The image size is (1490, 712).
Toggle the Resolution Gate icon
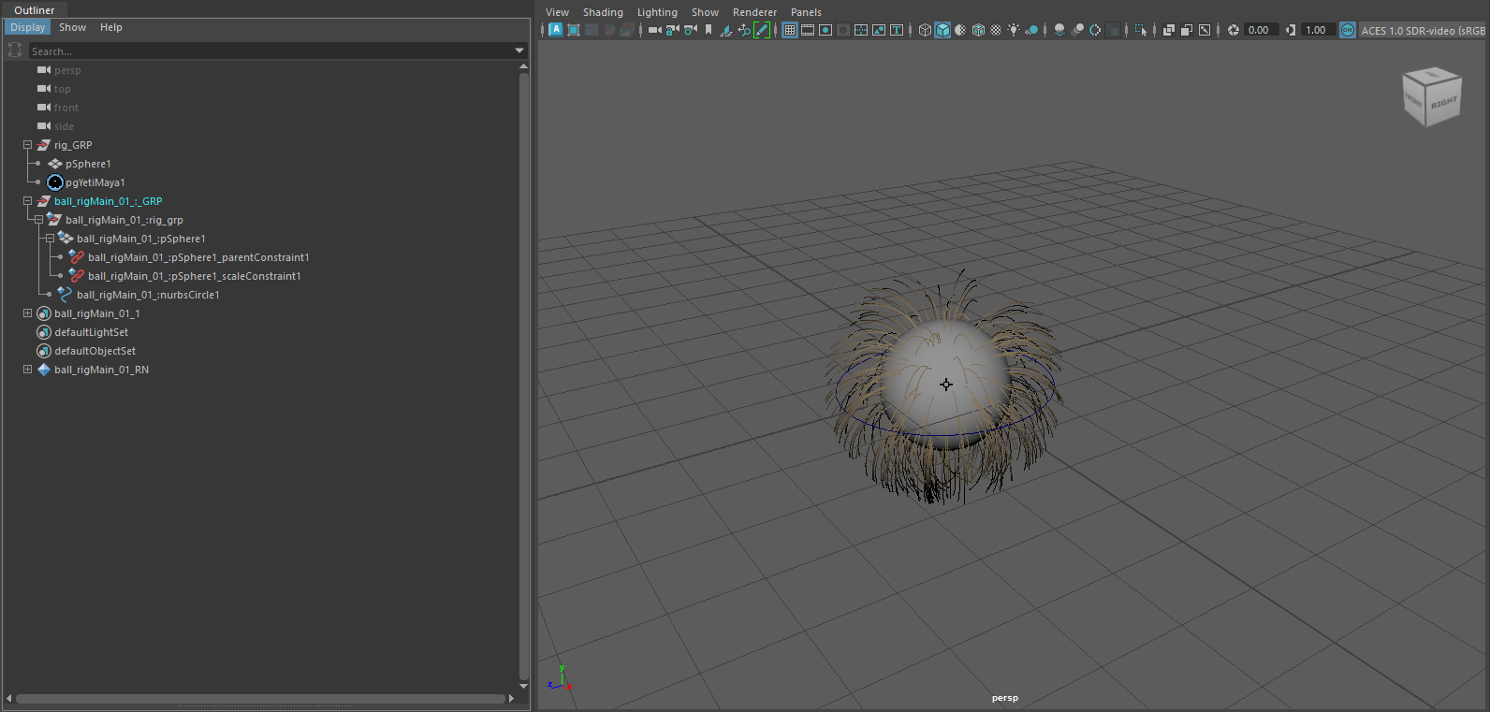825,30
